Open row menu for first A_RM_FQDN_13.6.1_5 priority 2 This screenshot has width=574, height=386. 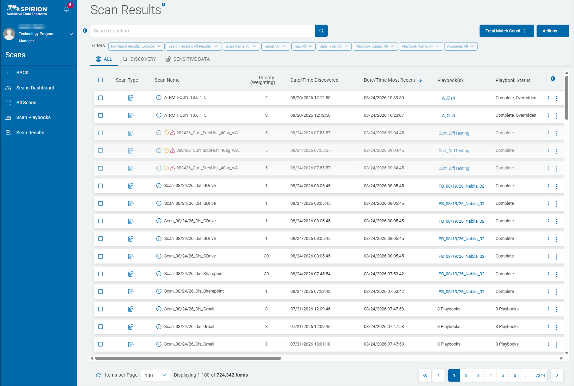pos(556,98)
